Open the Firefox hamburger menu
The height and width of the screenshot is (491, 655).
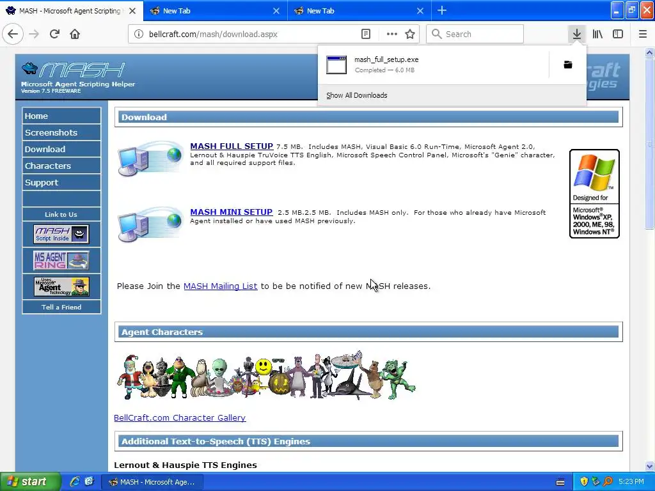[643, 34]
